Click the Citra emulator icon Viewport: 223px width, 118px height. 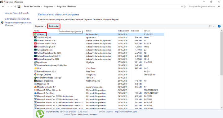35,68
